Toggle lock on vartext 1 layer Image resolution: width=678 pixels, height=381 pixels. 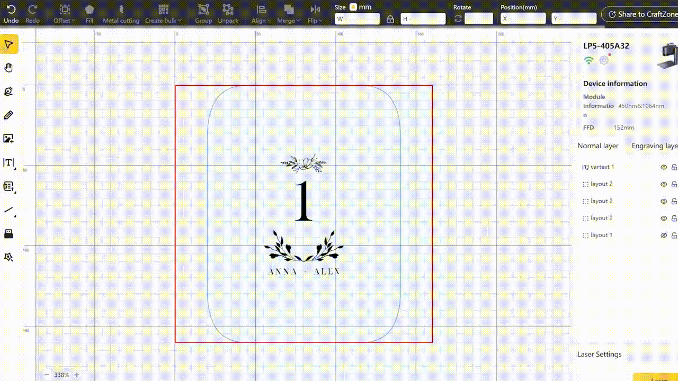click(x=674, y=167)
